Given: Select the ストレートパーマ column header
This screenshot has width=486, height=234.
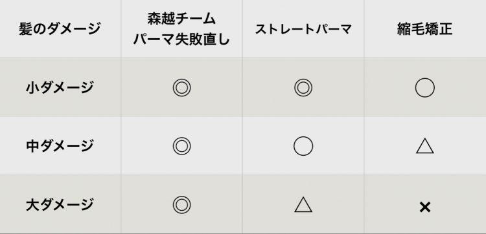Looking at the screenshot, I should [x=303, y=28].
